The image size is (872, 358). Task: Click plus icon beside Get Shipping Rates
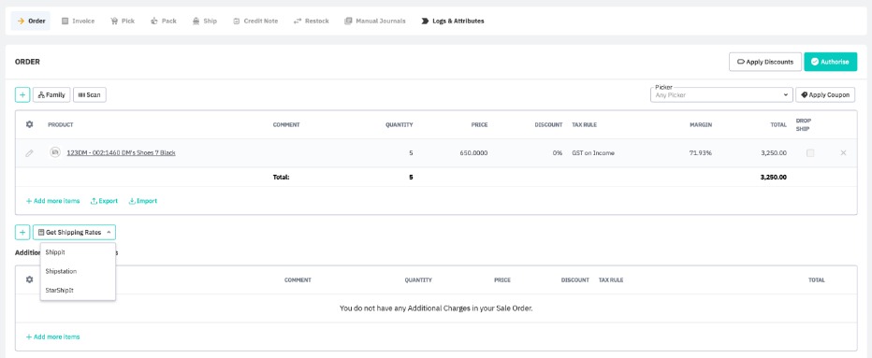22,233
